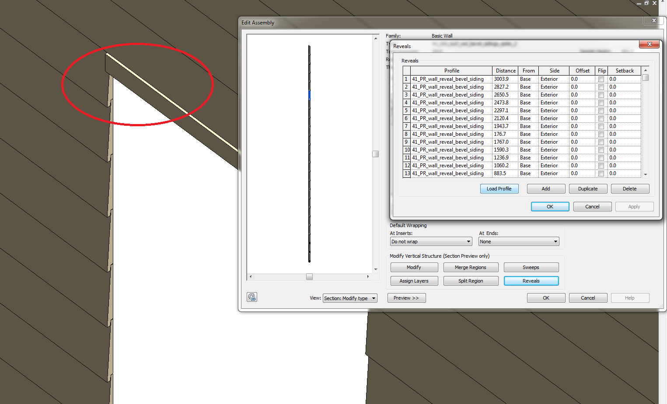Click the Assign Layers button
Screen dimensions: 667x404
pyautogui.click(x=414, y=281)
